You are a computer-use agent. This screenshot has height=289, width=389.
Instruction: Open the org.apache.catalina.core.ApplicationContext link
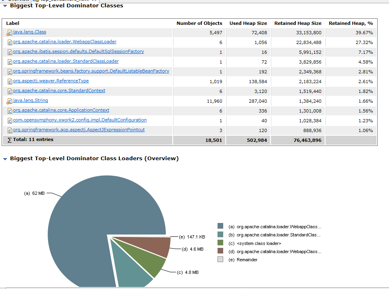pos(61,110)
